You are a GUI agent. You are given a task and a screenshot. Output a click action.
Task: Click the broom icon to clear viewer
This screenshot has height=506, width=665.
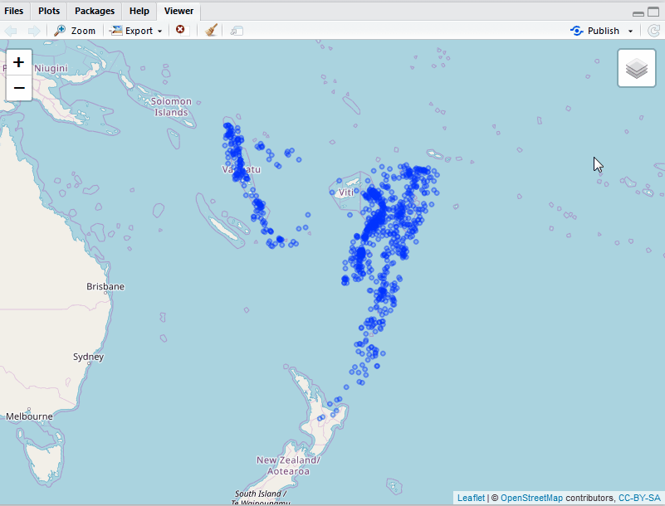click(210, 30)
